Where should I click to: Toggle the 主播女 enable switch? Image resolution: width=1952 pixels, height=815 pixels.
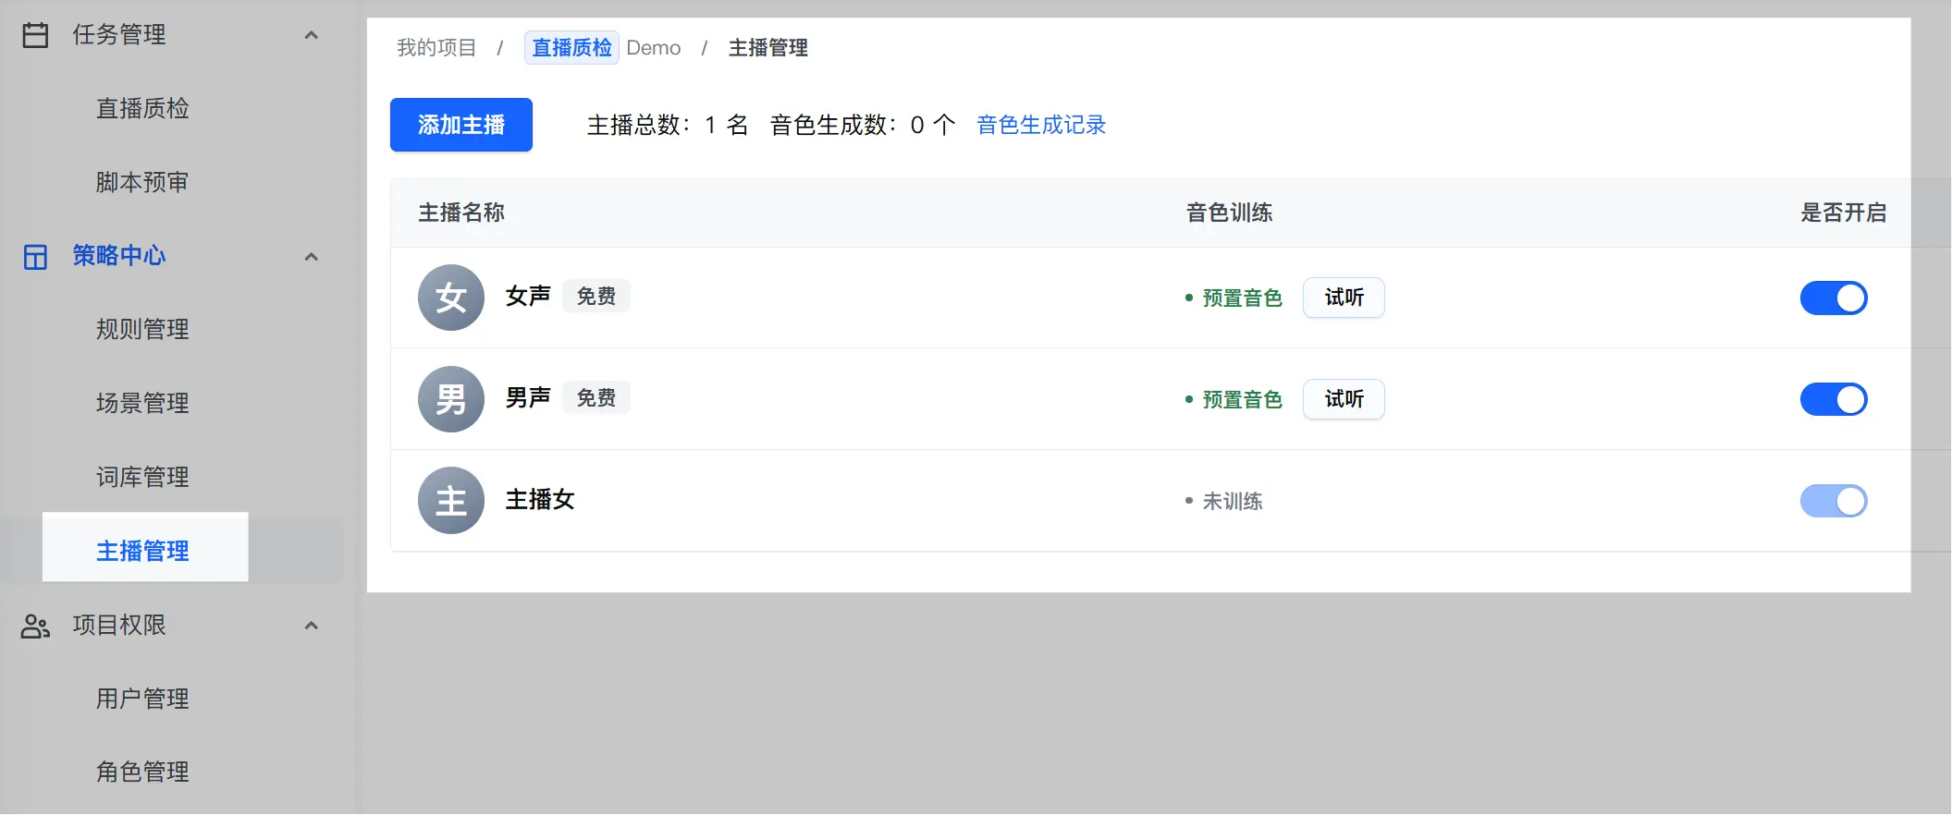tap(1834, 501)
